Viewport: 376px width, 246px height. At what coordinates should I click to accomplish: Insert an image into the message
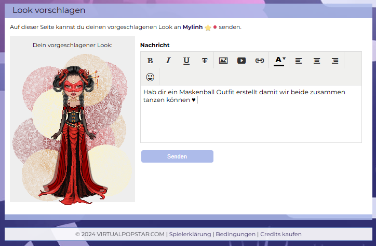click(x=223, y=61)
